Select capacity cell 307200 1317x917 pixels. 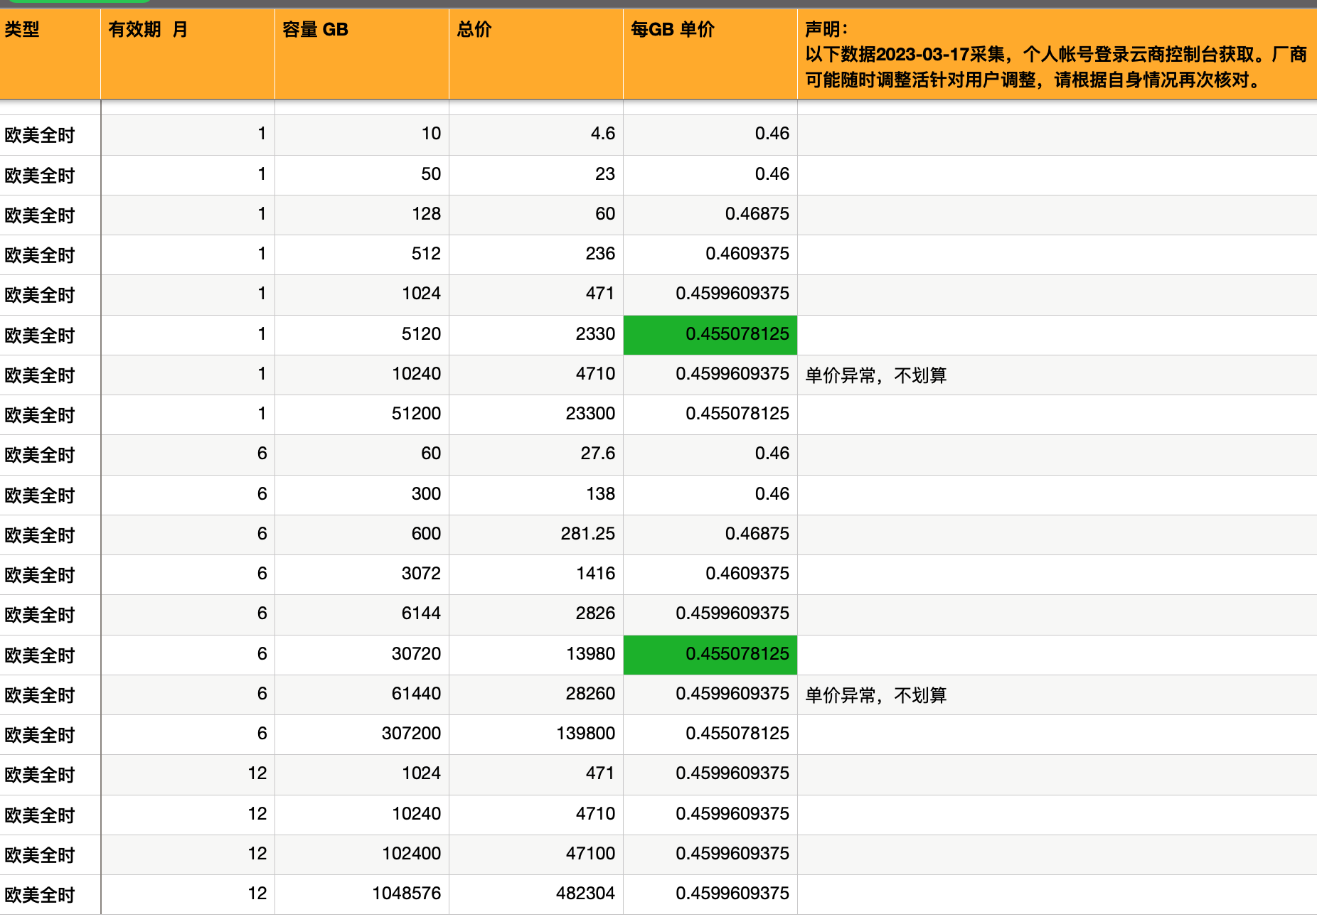[362, 734]
